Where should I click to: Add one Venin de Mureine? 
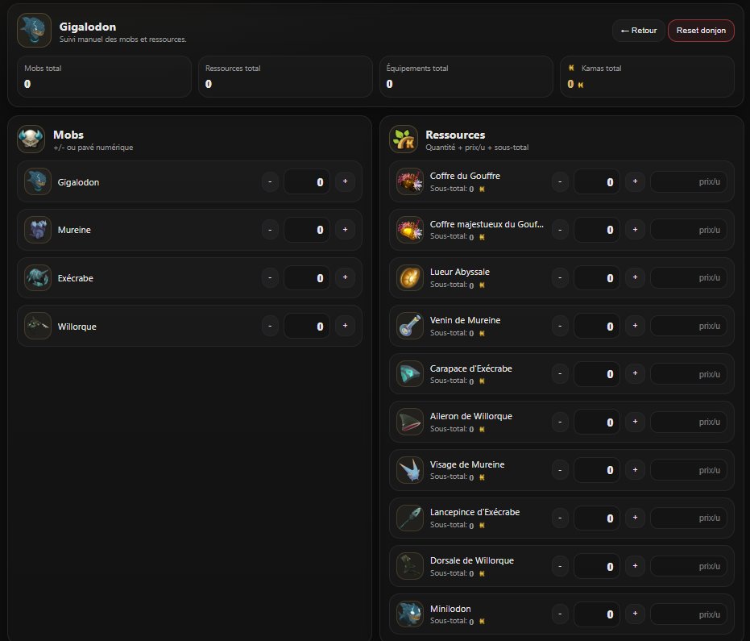[635, 326]
